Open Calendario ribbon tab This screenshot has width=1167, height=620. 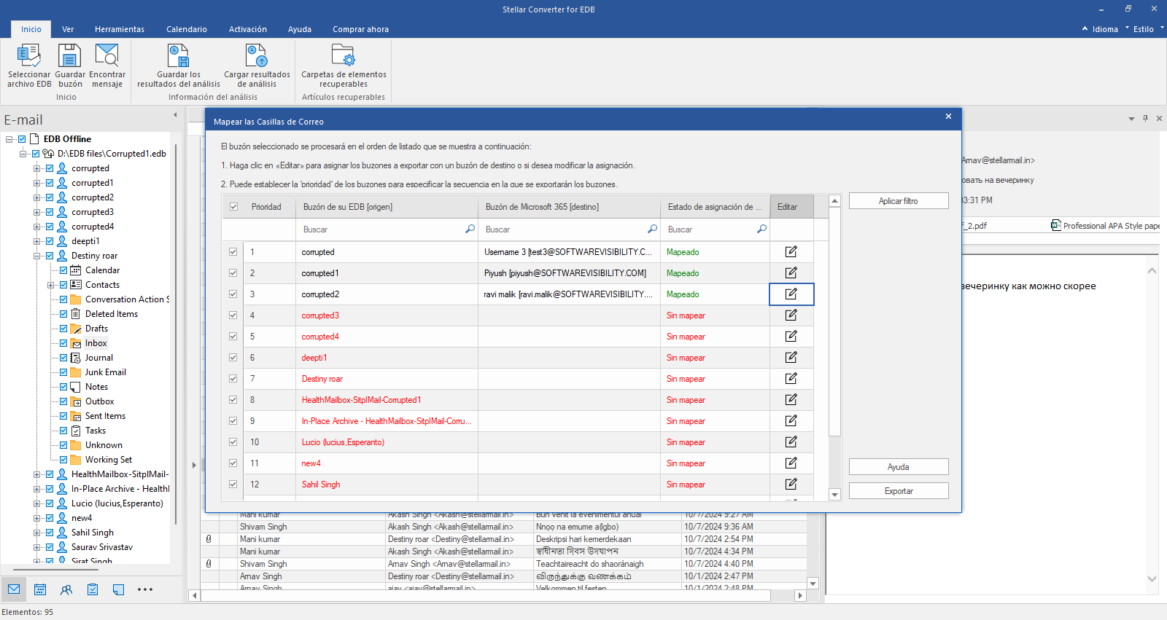point(187,29)
